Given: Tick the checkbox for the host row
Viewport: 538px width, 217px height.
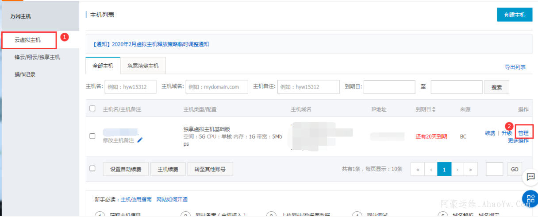Looking at the screenshot, I should pyautogui.click(x=92, y=136).
